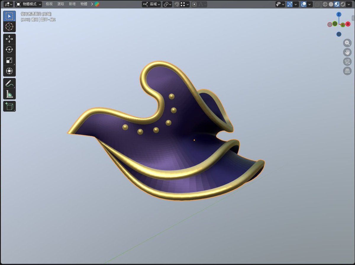Image resolution: width=355 pixels, height=265 pixels.
Task: Click the blue Z axis gizmo ball
Action: 339,14
